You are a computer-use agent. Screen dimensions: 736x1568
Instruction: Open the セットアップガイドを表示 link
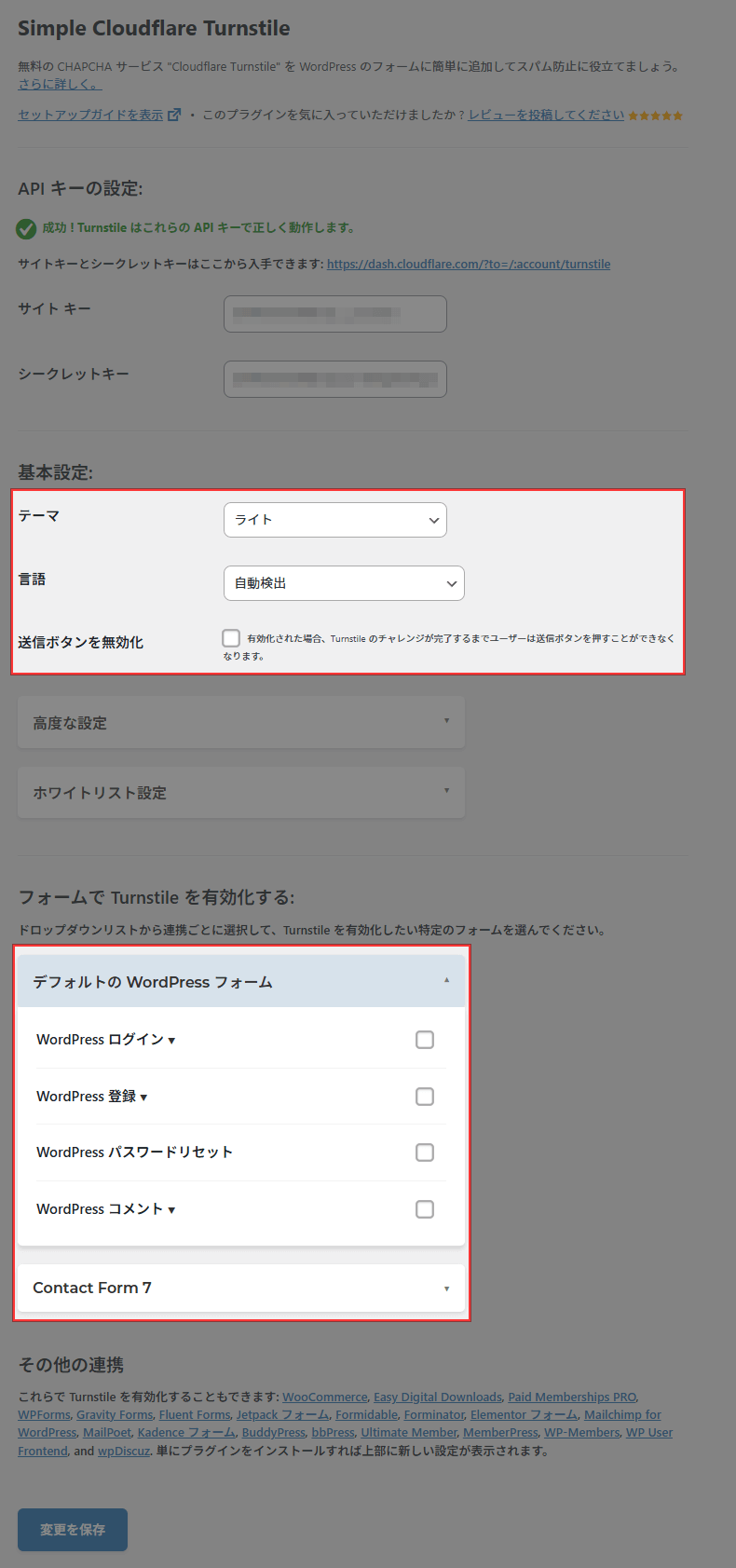pos(90,115)
